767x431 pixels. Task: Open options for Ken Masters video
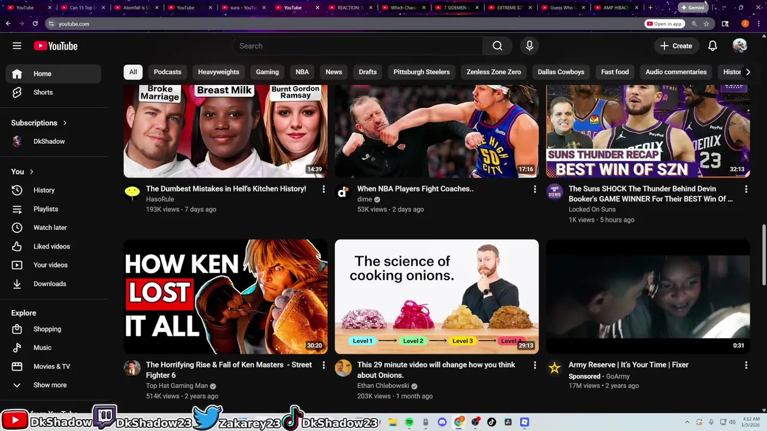click(324, 365)
